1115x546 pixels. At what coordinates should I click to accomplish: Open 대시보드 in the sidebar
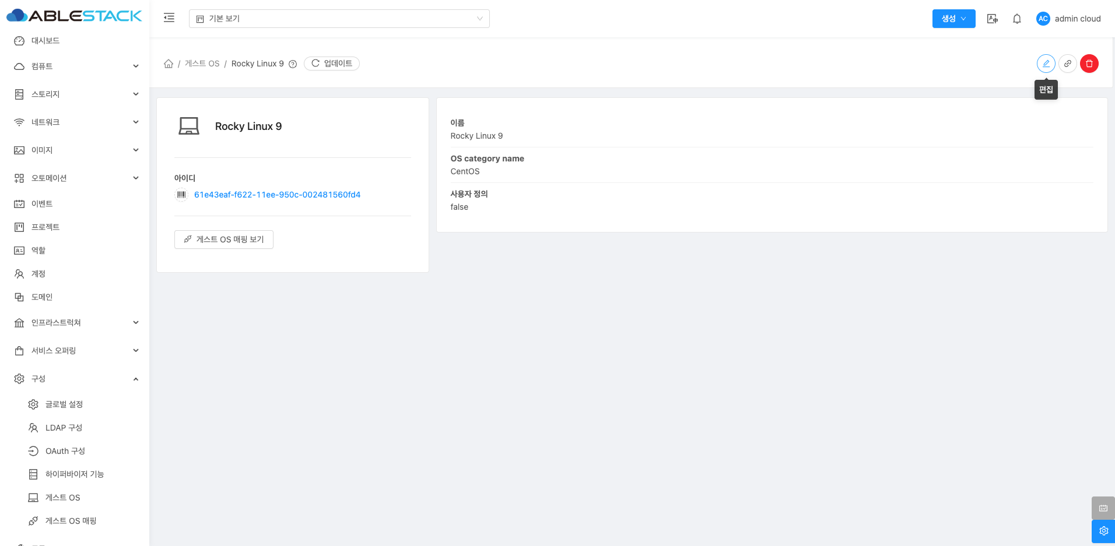point(75,41)
